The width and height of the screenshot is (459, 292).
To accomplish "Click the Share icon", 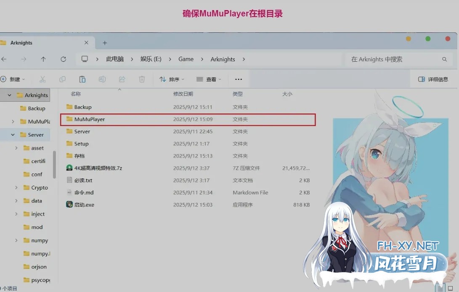I will coord(122,79).
